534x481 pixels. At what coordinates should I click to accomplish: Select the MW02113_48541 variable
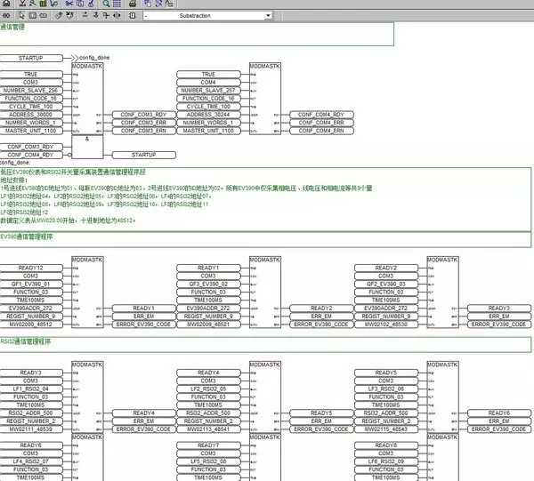208,429
